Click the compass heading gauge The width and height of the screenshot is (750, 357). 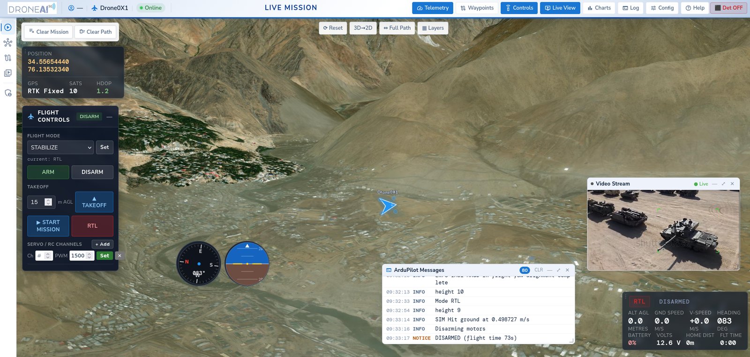coord(199,264)
